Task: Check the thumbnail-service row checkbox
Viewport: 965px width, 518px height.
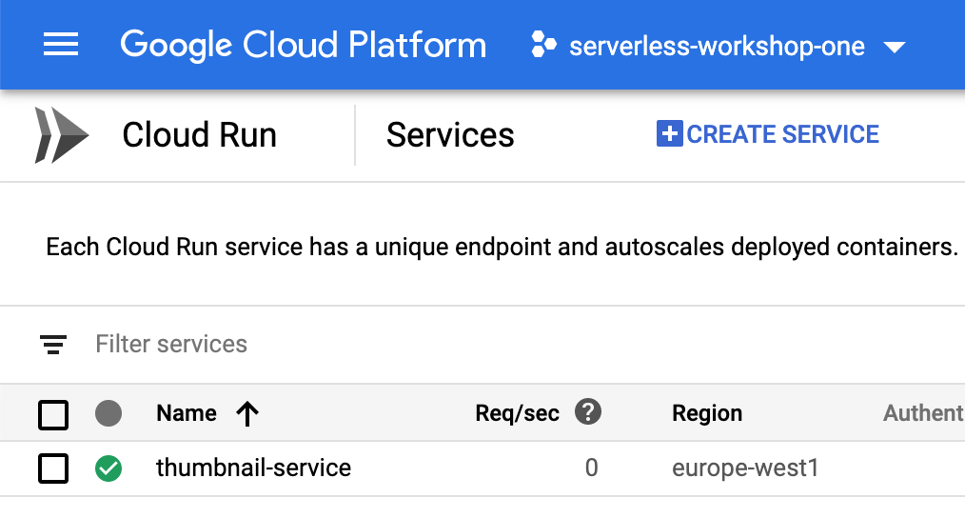Action: [53, 468]
